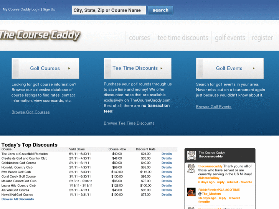Open Details for Luana Hills Country Club
The image size is (279, 209).
click(x=167, y=186)
